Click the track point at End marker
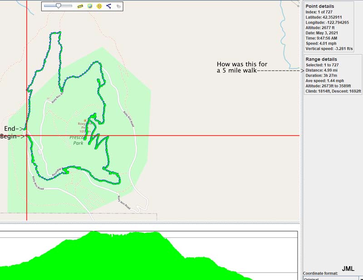This screenshot has height=280, width=363. coord(25,129)
